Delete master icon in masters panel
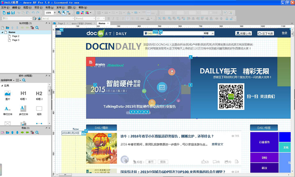The width and height of the screenshot is (295, 177). 32,132
